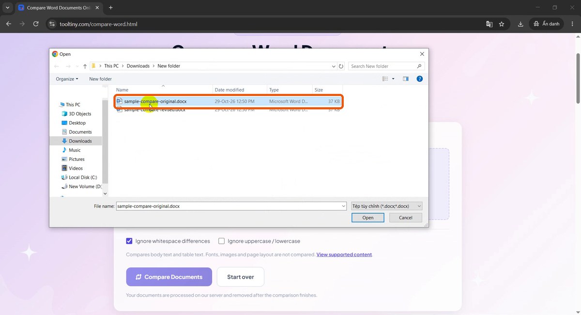Image resolution: width=581 pixels, height=315 pixels.
Task: Click site info icon in address bar
Action: tap(52, 24)
